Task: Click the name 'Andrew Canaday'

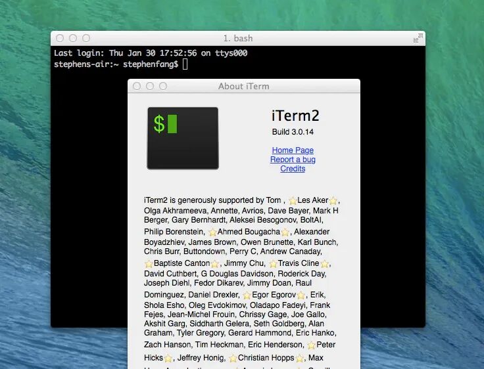Action: 291,251
